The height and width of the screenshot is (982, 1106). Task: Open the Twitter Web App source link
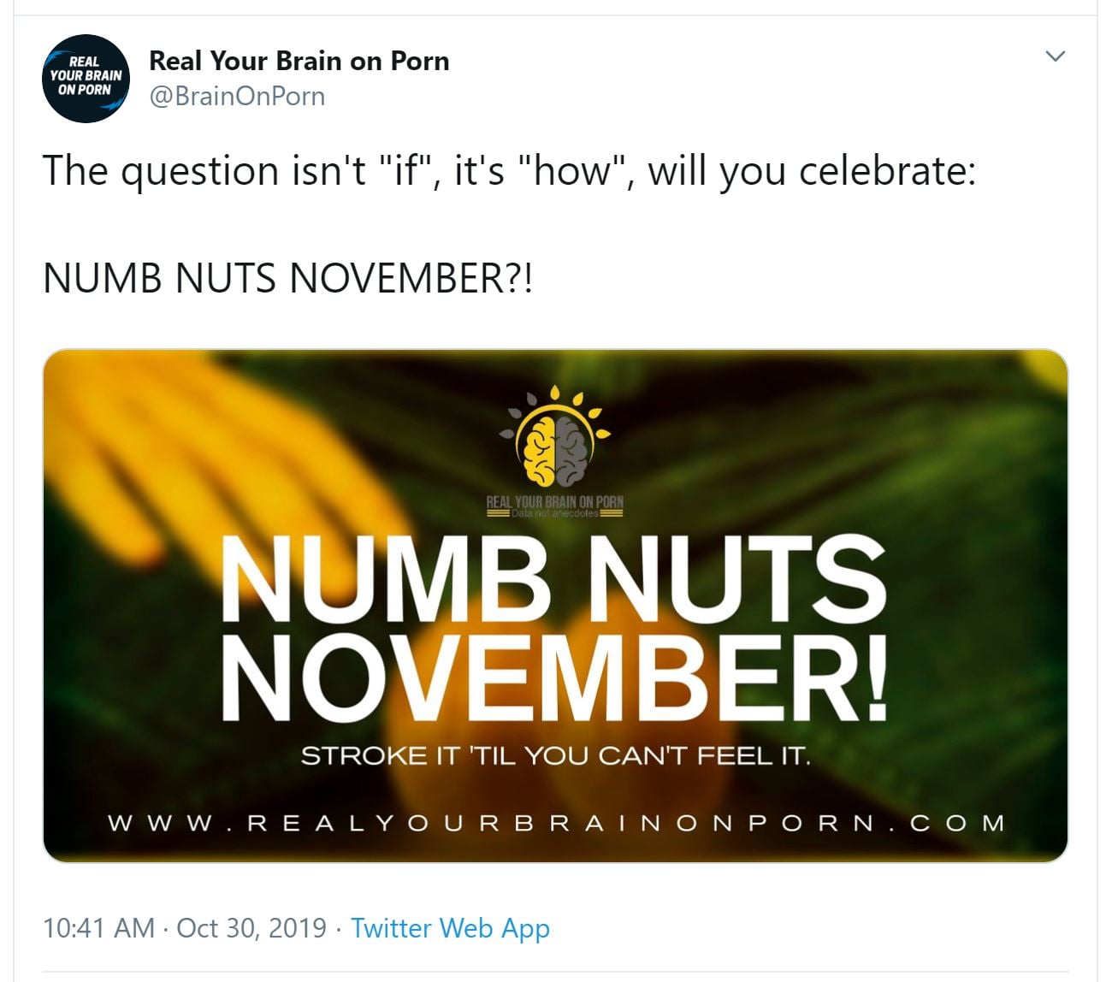[x=450, y=927]
